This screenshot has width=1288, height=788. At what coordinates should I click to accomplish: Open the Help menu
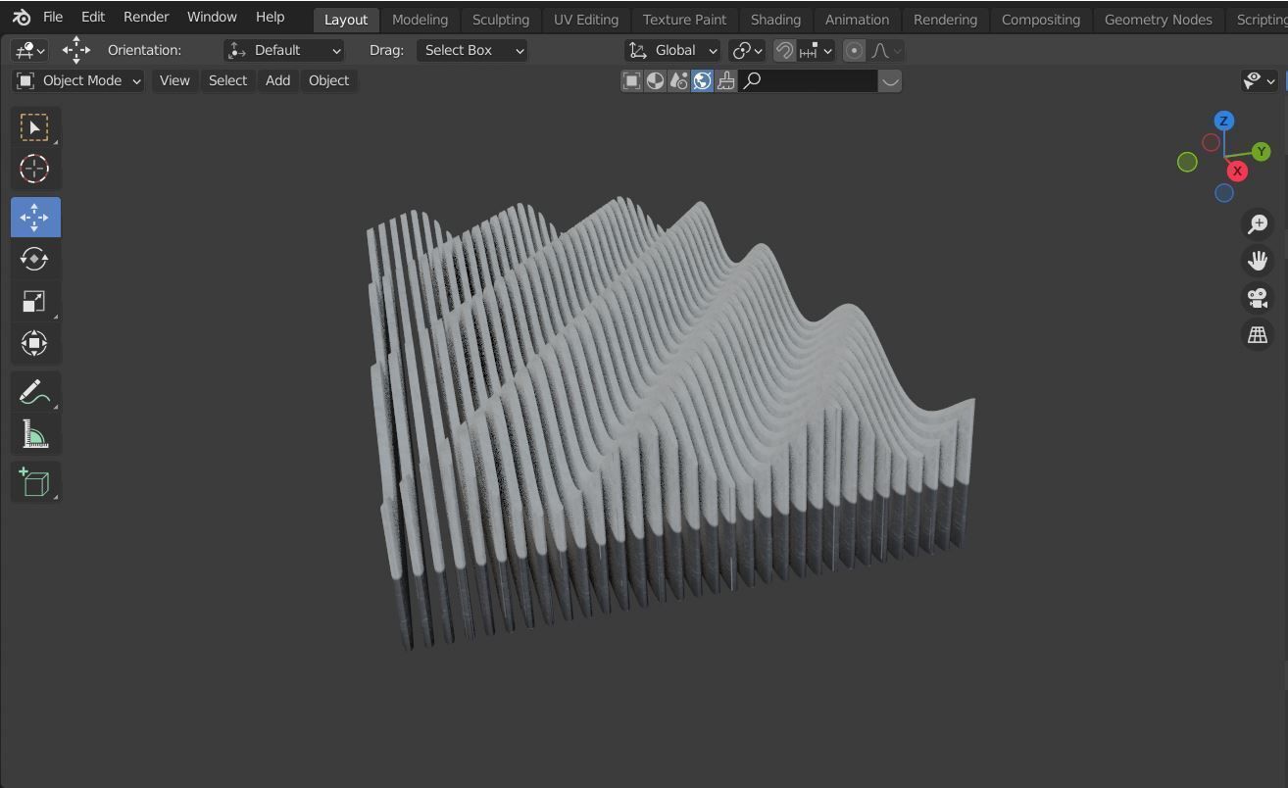[270, 17]
